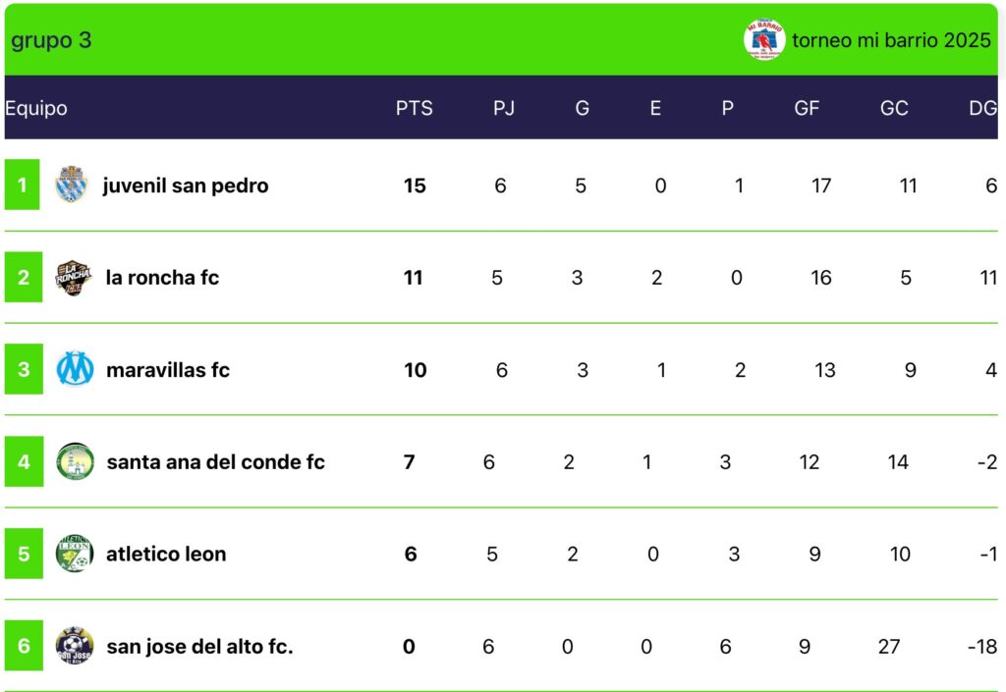Screen dimensions: 1006x692
Task: Select the green rank 6 badge
Action: [24, 645]
